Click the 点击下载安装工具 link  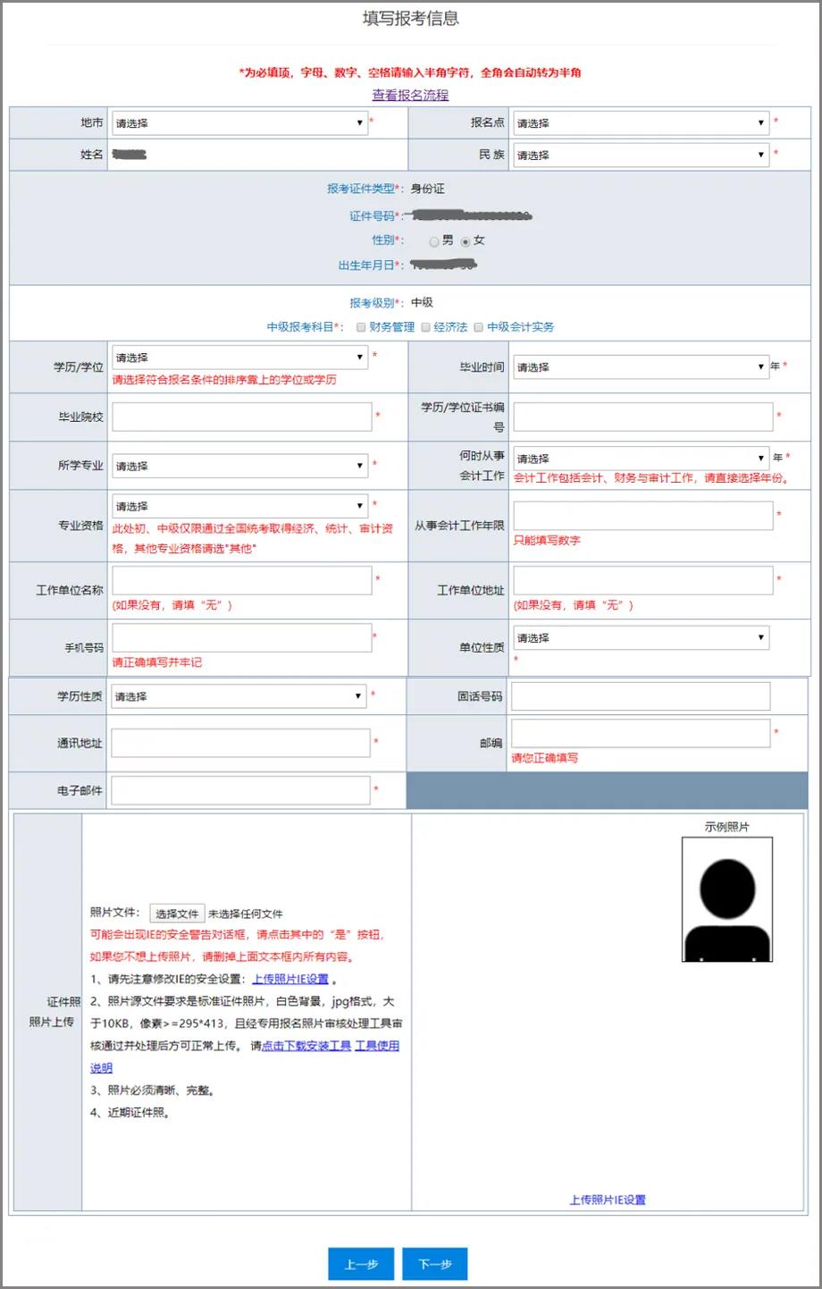pos(306,1046)
